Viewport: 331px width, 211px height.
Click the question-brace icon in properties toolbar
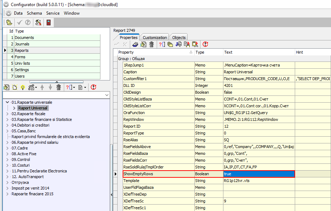pos(162,44)
